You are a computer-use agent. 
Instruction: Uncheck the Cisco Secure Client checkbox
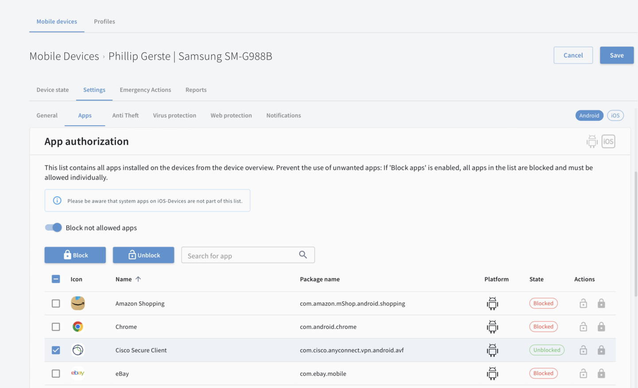pos(56,350)
